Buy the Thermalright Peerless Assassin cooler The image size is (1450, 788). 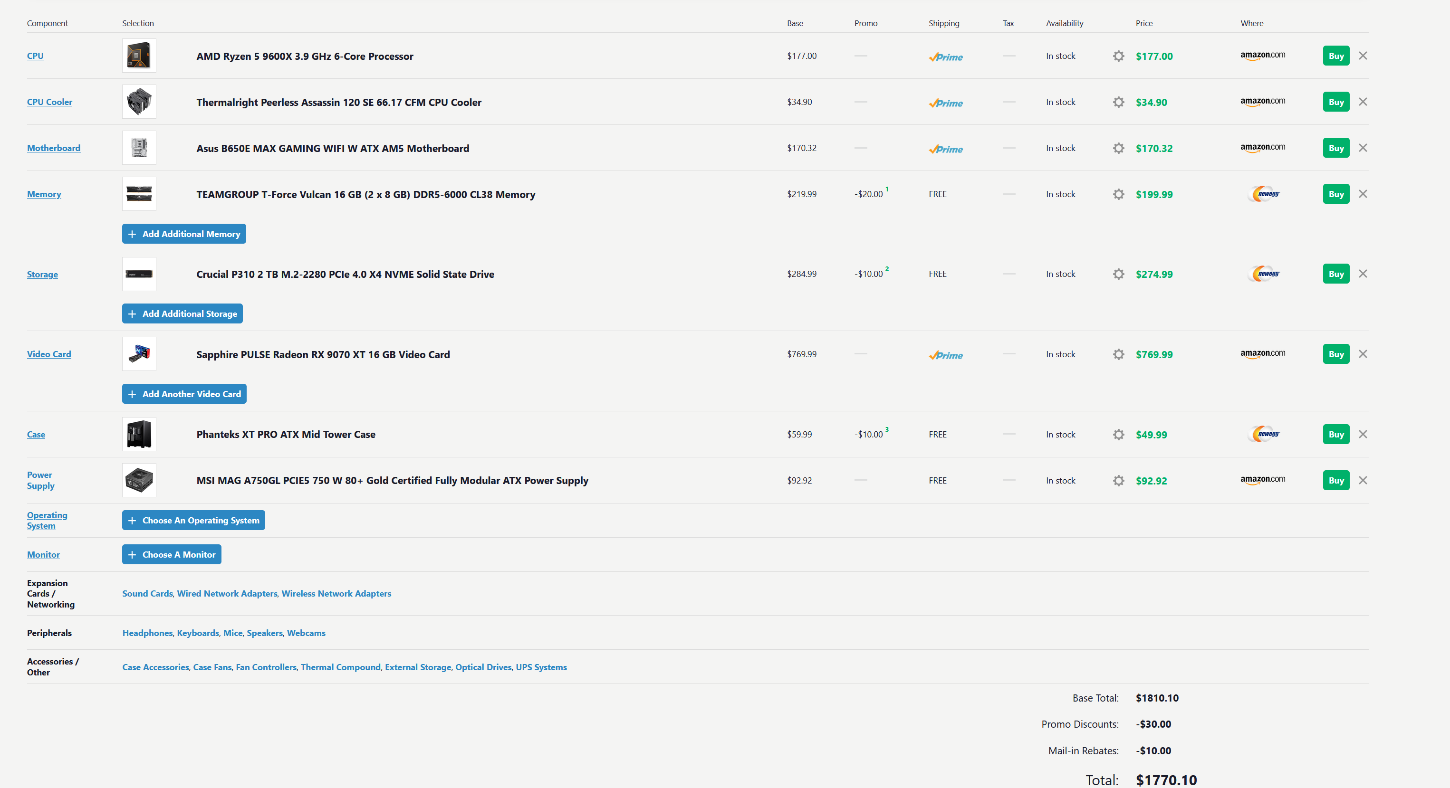(x=1336, y=102)
